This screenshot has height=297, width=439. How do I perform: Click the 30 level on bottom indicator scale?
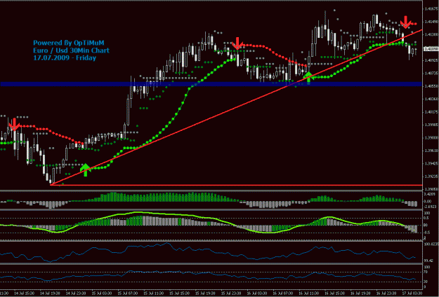tap(426, 282)
